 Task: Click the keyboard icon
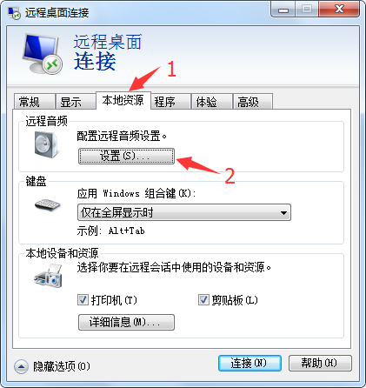pos(47,204)
